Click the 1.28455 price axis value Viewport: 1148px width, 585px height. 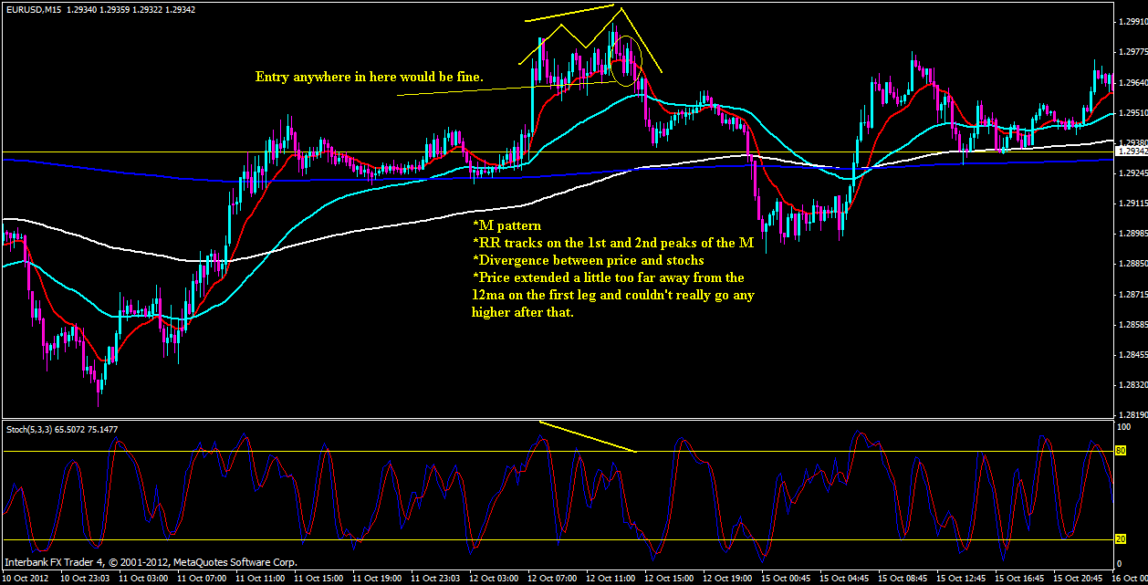[x=1132, y=356]
